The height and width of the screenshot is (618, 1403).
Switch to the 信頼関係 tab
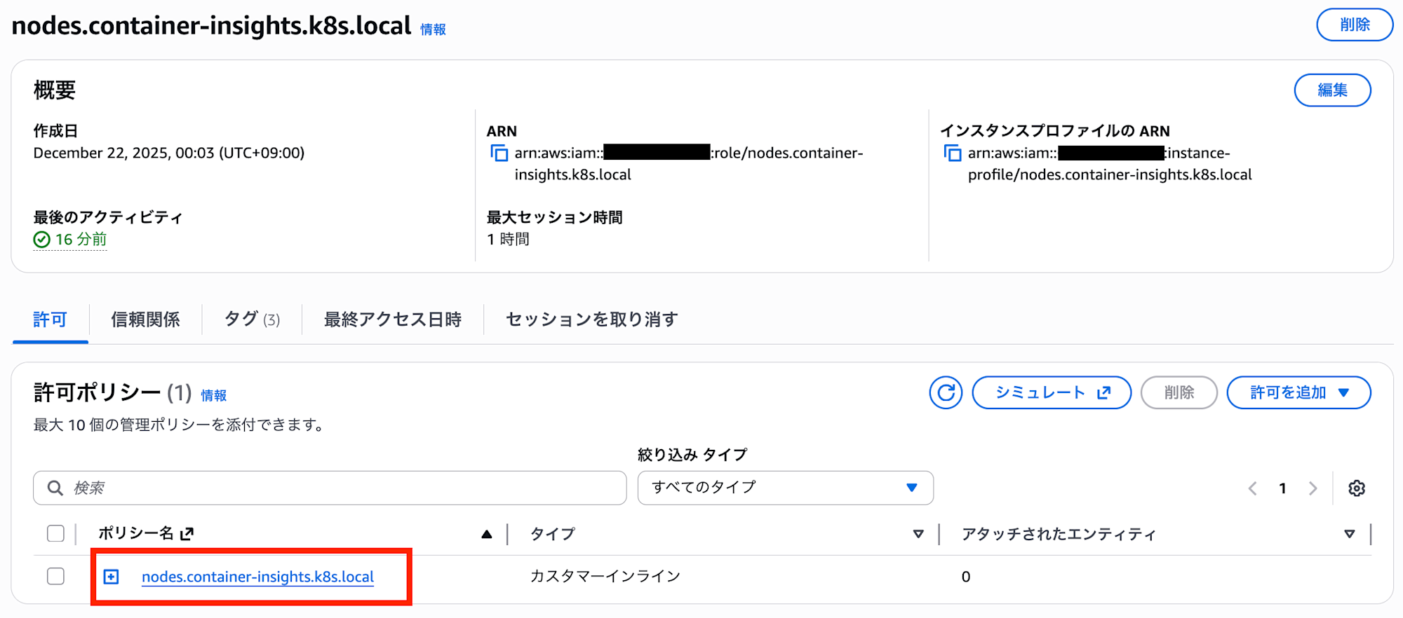(x=145, y=320)
